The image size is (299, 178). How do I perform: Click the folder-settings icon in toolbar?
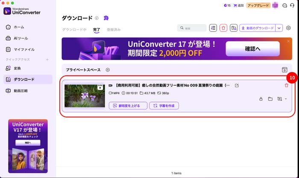pos(234,28)
